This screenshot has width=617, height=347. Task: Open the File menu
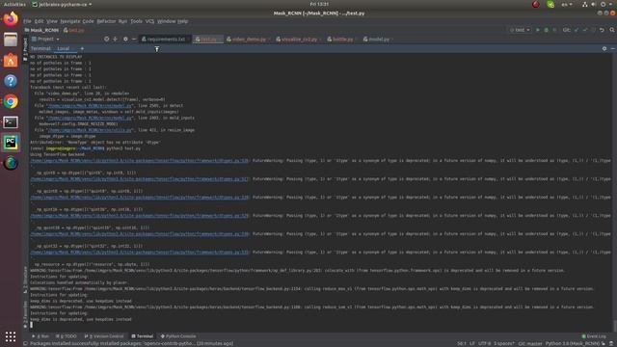point(27,21)
